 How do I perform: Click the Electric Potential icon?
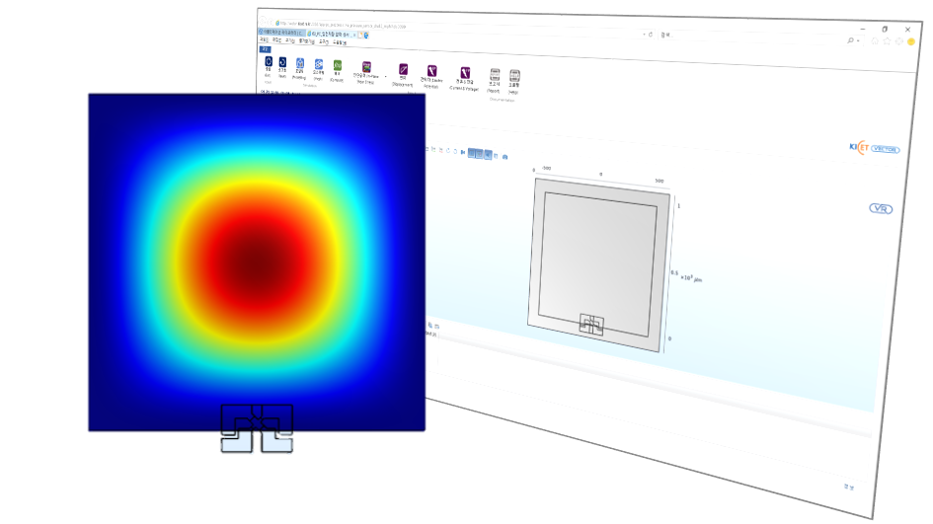tap(431, 71)
